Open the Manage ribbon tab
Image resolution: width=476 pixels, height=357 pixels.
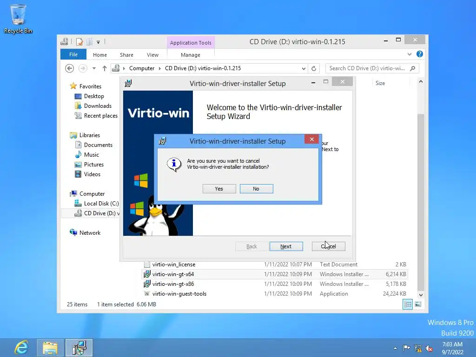[x=190, y=55]
